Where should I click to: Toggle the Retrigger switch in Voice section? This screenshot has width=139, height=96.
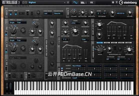(15, 13)
